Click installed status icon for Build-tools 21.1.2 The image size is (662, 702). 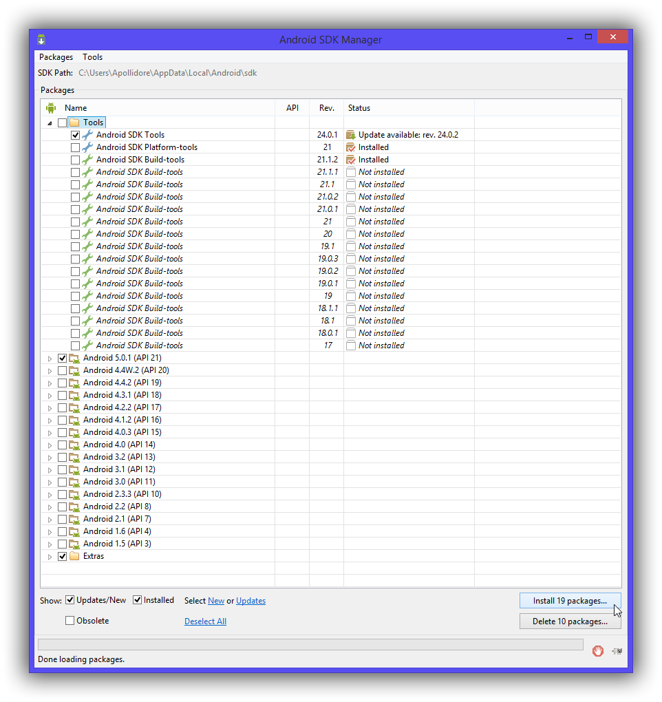(351, 160)
